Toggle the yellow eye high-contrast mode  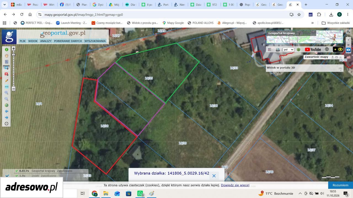pos(338,50)
